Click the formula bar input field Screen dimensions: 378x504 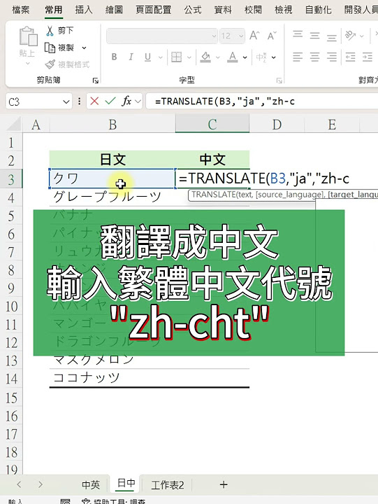pos(262,101)
